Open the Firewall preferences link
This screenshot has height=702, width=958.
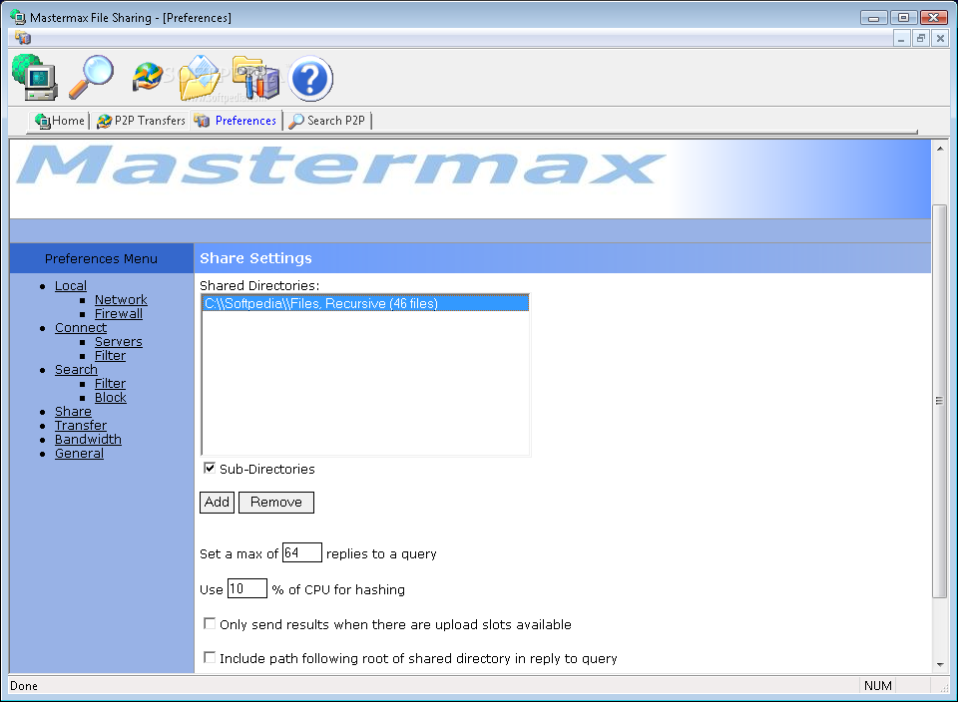click(119, 314)
